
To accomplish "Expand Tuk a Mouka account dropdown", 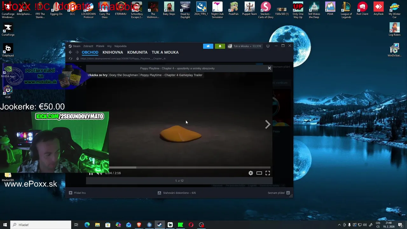I will point(245,46).
